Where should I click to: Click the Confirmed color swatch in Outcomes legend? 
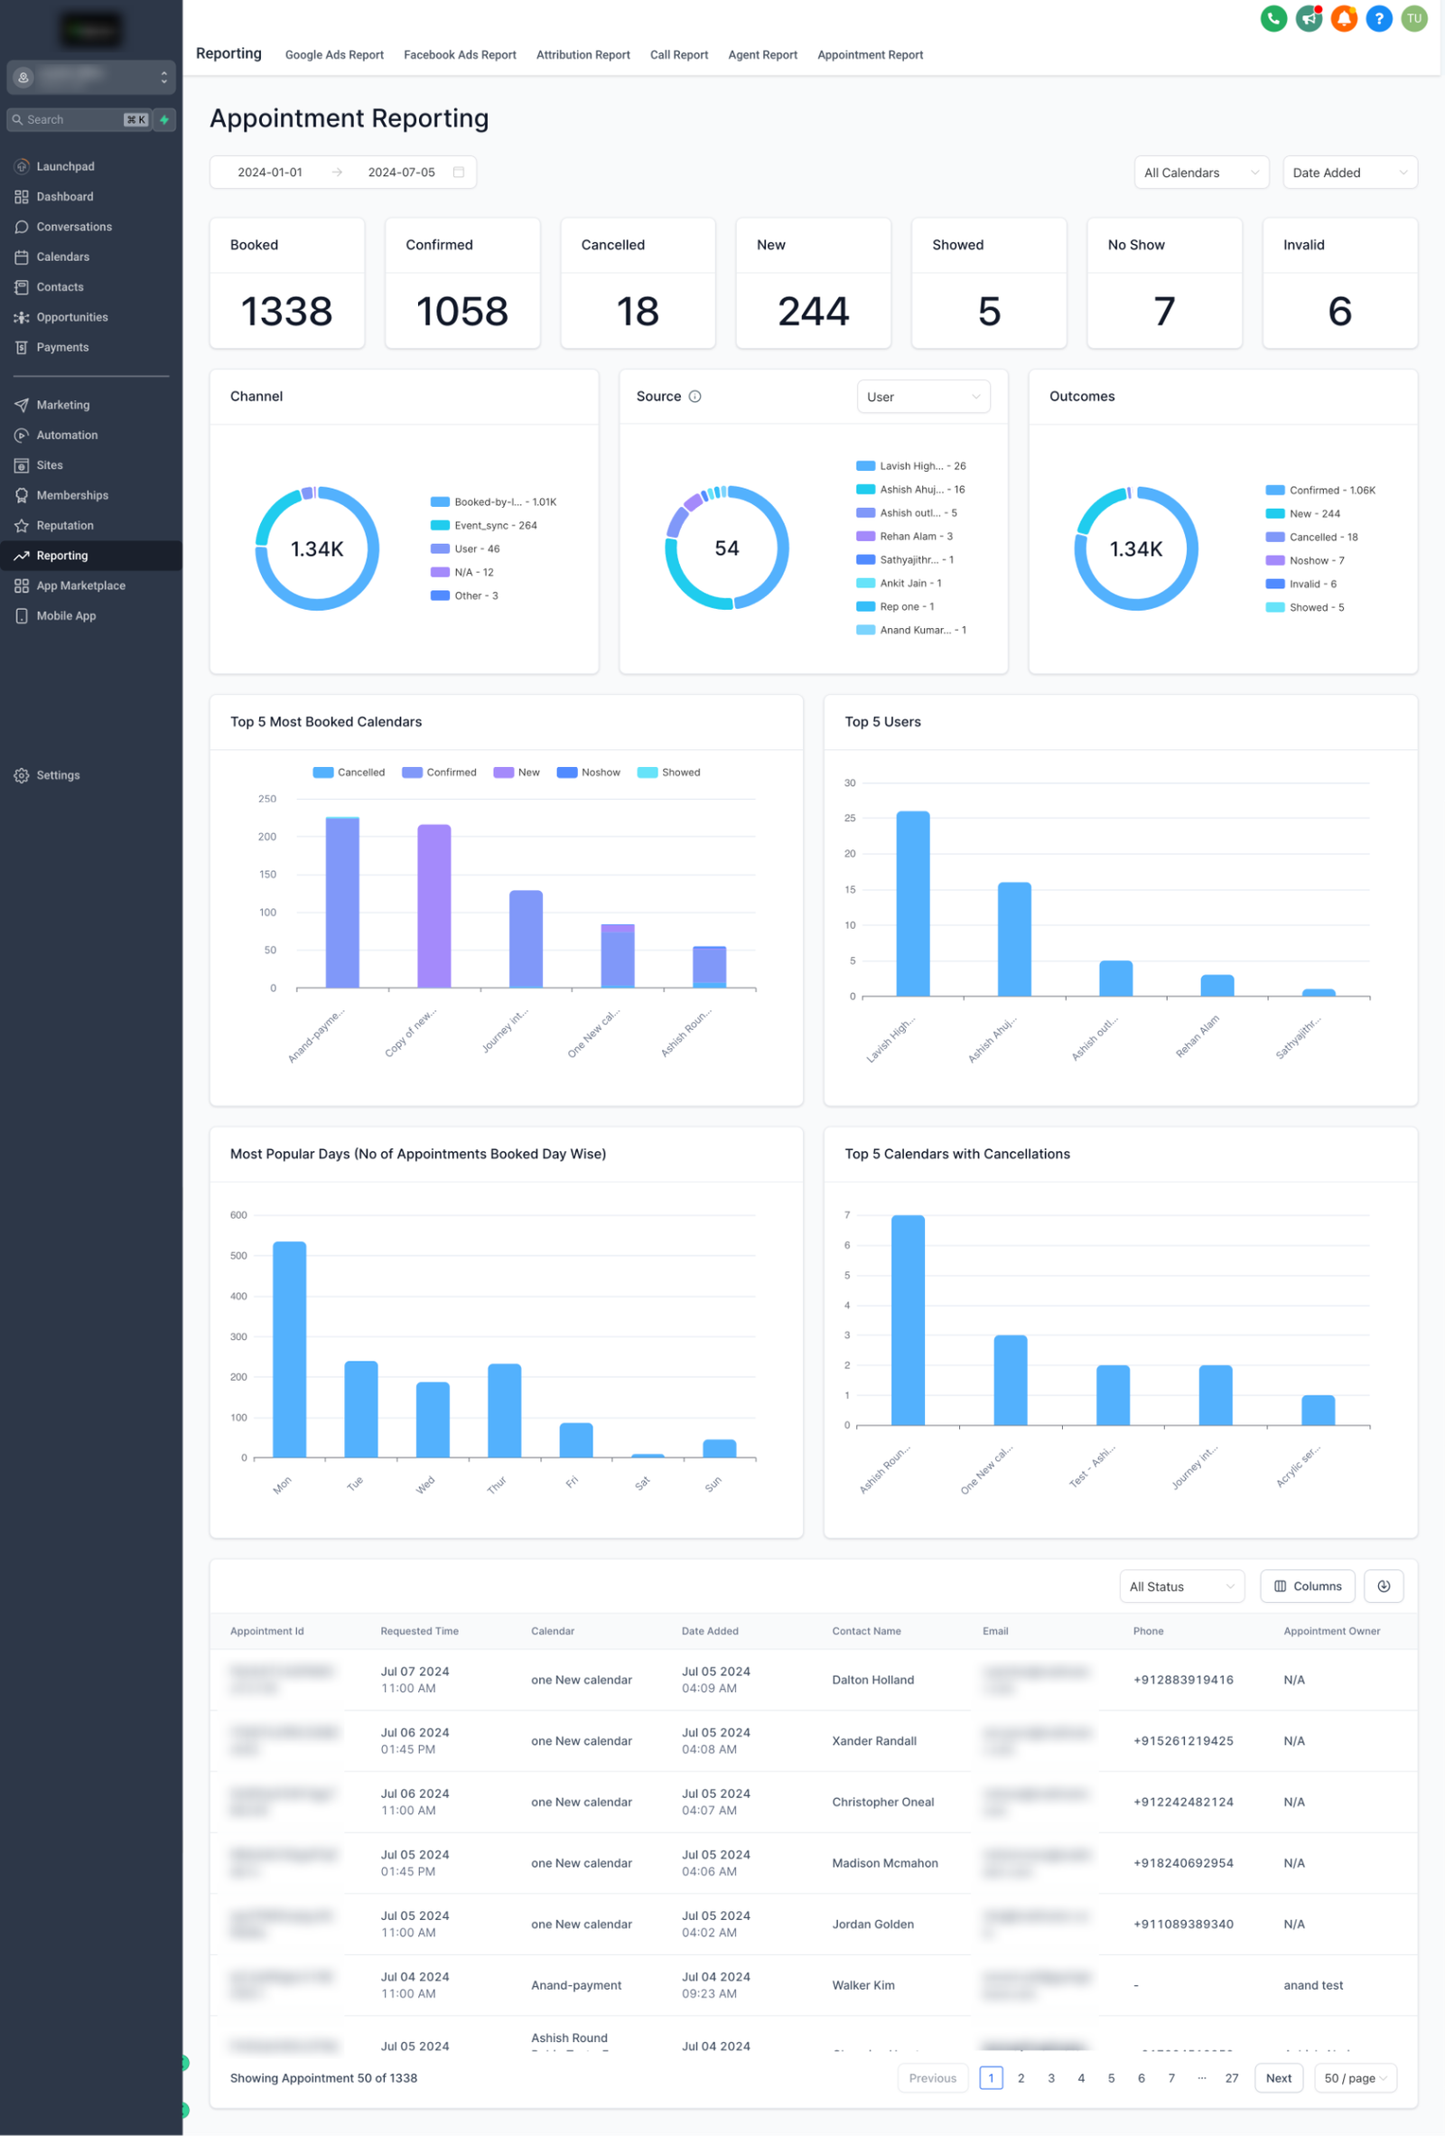point(1274,490)
